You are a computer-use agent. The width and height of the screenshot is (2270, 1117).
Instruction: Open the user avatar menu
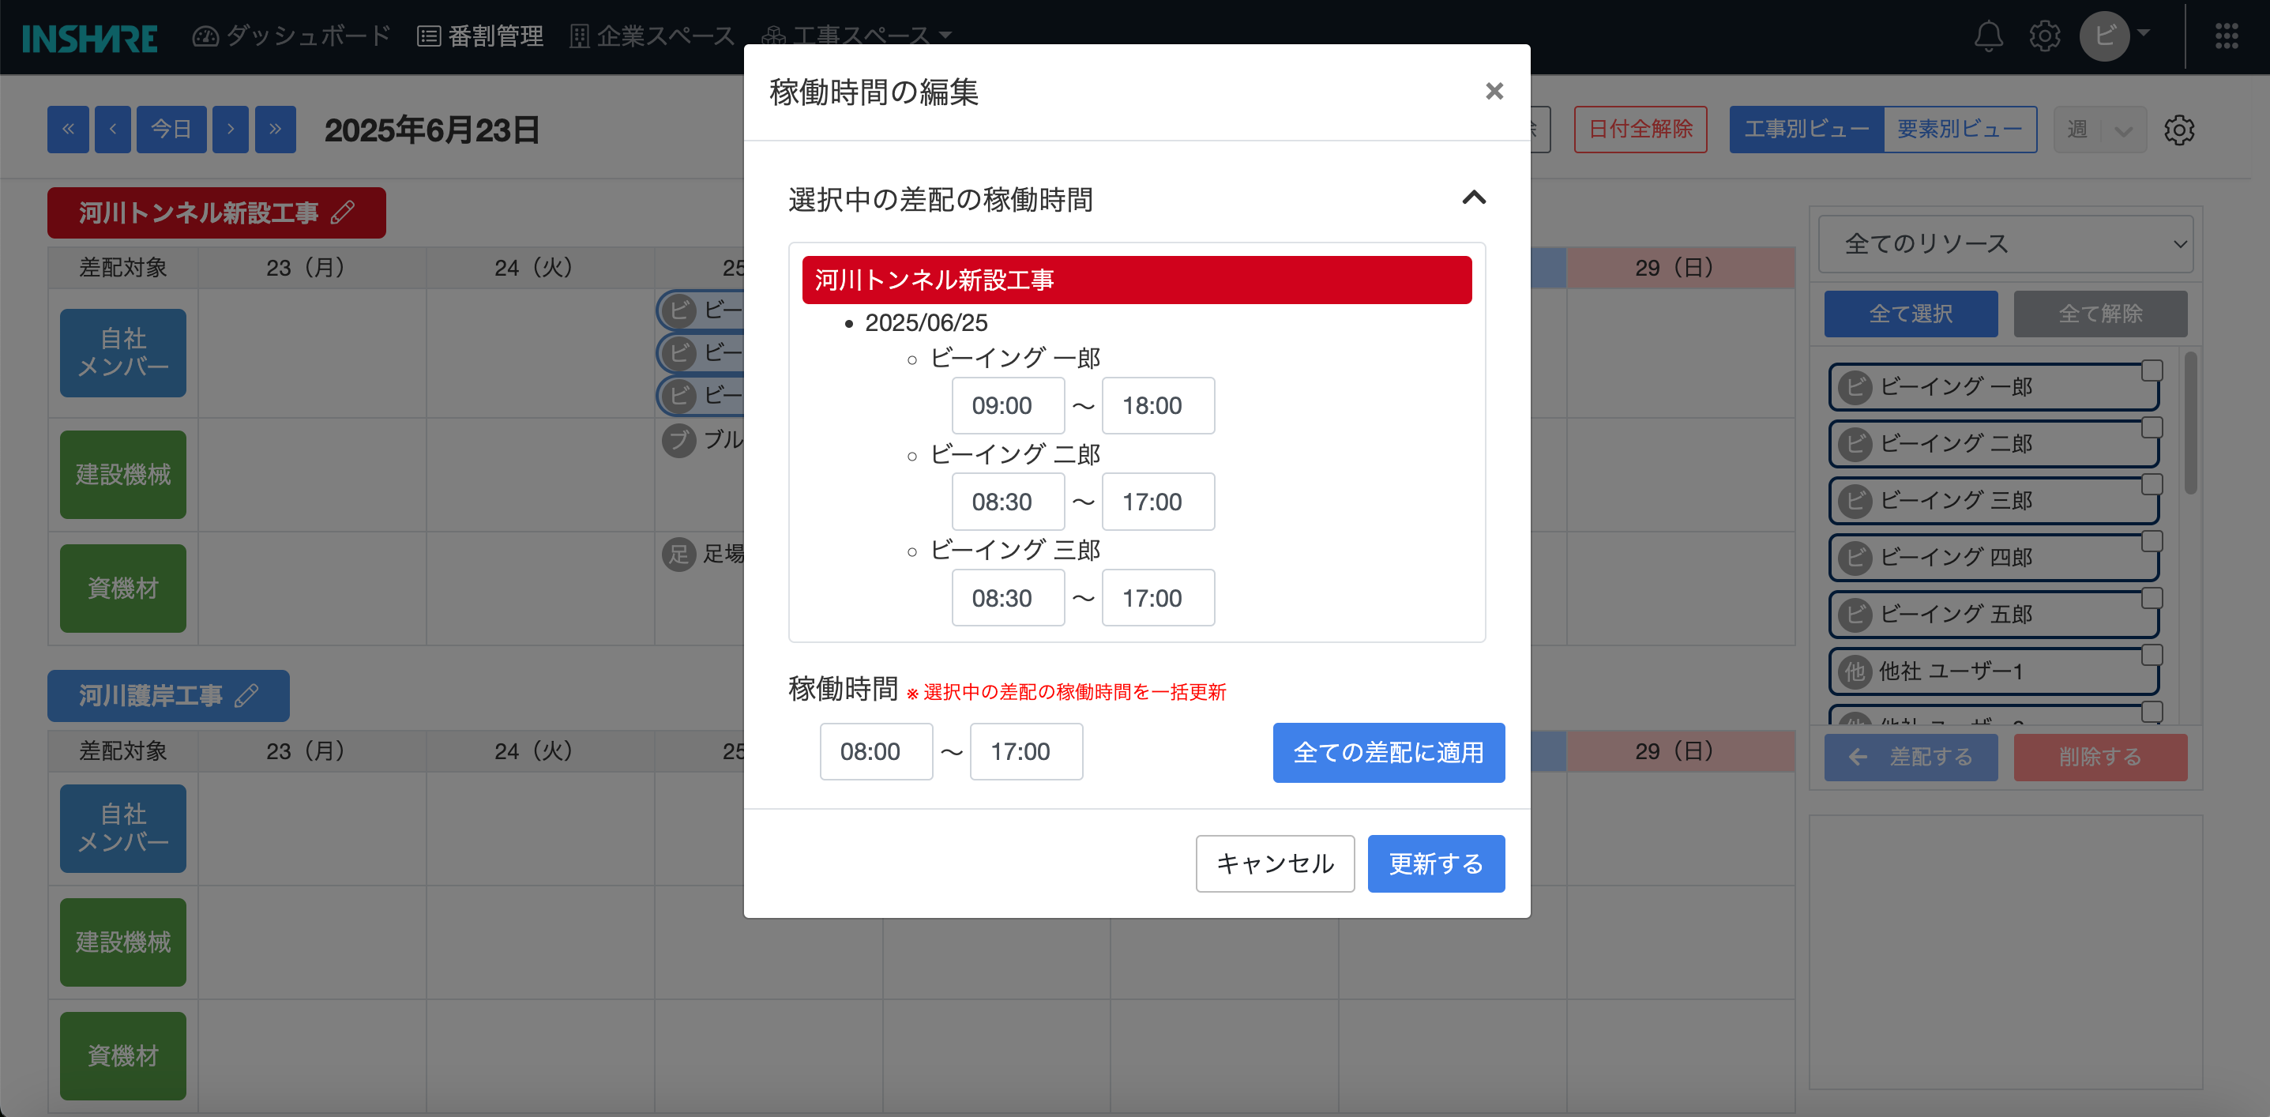(x=2114, y=36)
